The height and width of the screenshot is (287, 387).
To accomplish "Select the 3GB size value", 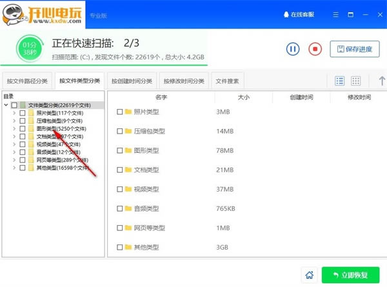I will [222, 247].
